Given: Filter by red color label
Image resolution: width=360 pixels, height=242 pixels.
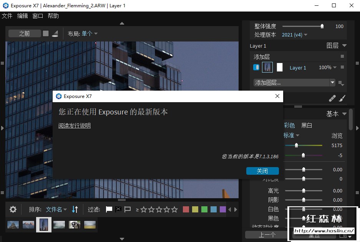Looking at the screenshot, I should 186,209.
